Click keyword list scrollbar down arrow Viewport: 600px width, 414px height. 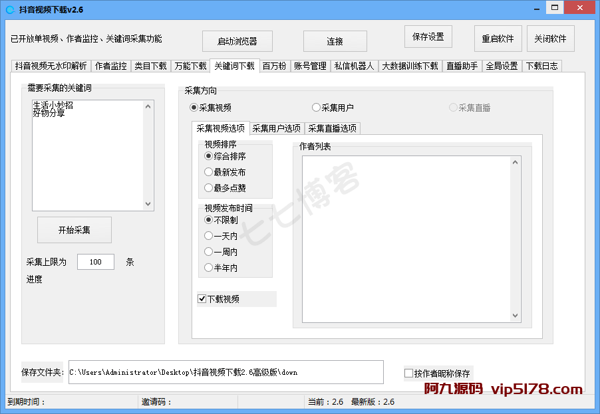click(148, 204)
